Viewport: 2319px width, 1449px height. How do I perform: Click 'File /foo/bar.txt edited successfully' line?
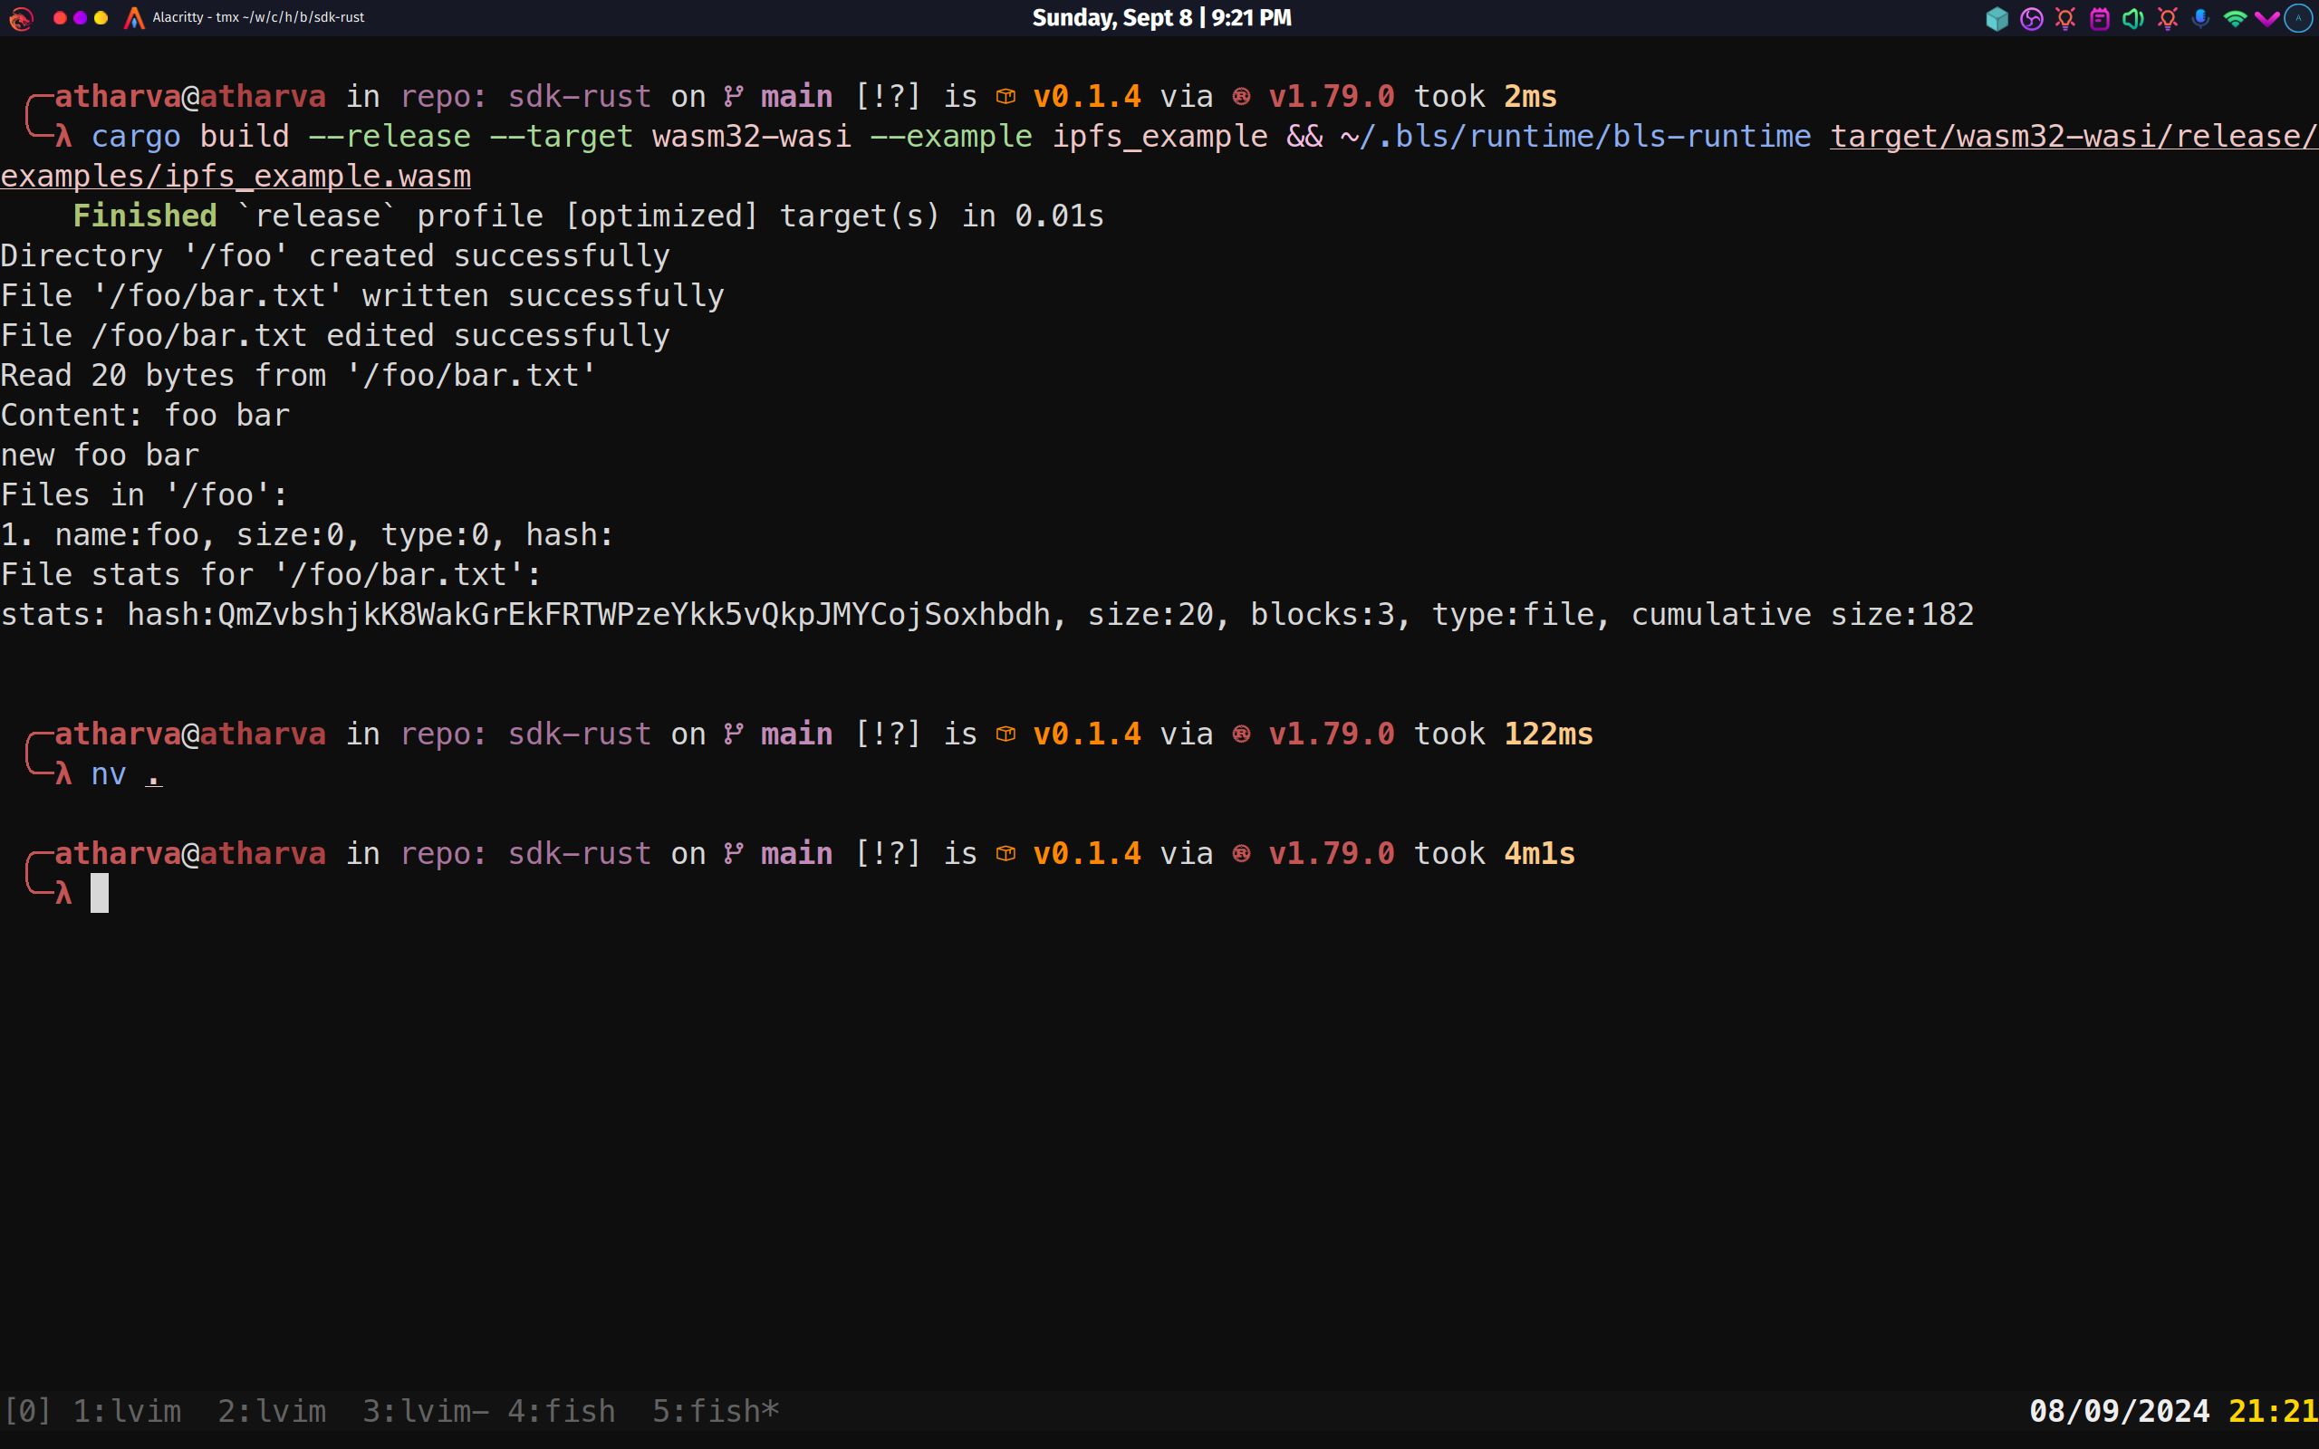[335, 335]
